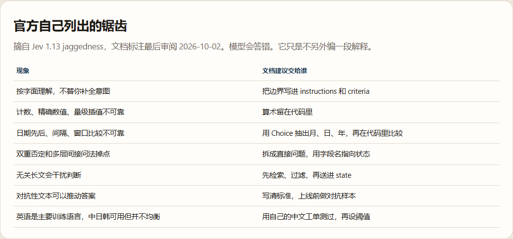The width and height of the screenshot is (513, 239).
Task: Click the subtitle starting 摘自 Jev 1.13 jaggedness
Action: (x=193, y=46)
